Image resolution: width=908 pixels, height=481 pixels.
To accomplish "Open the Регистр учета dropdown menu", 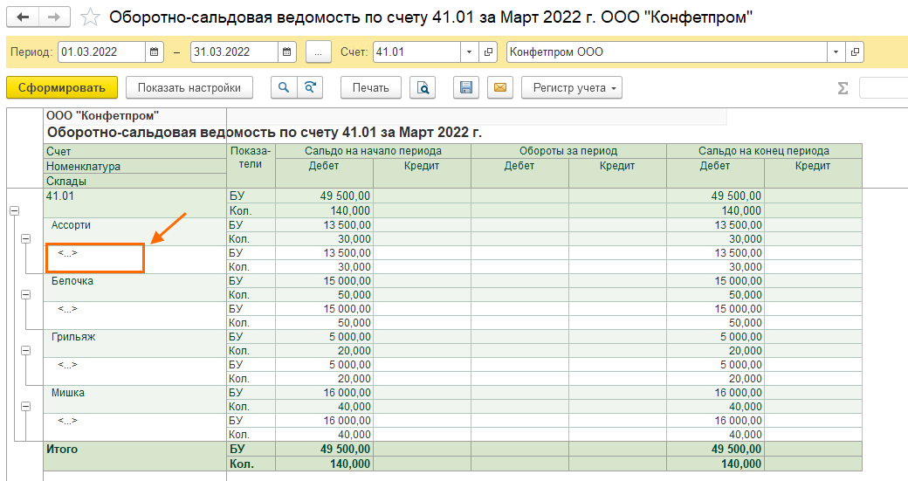I will point(572,88).
